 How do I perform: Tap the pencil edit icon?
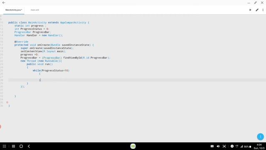[x=257, y=10]
